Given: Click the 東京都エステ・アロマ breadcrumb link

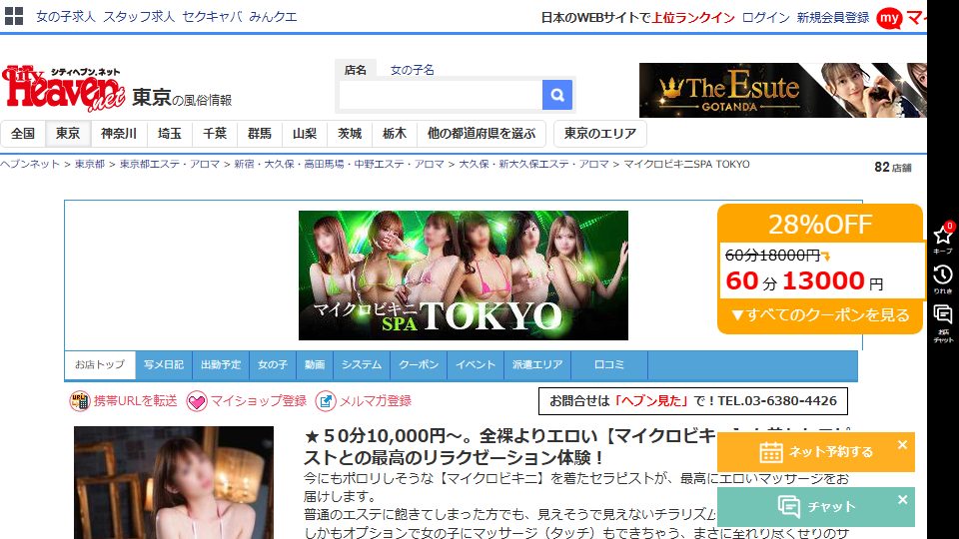Looking at the screenshot, I should pos(170,164).
